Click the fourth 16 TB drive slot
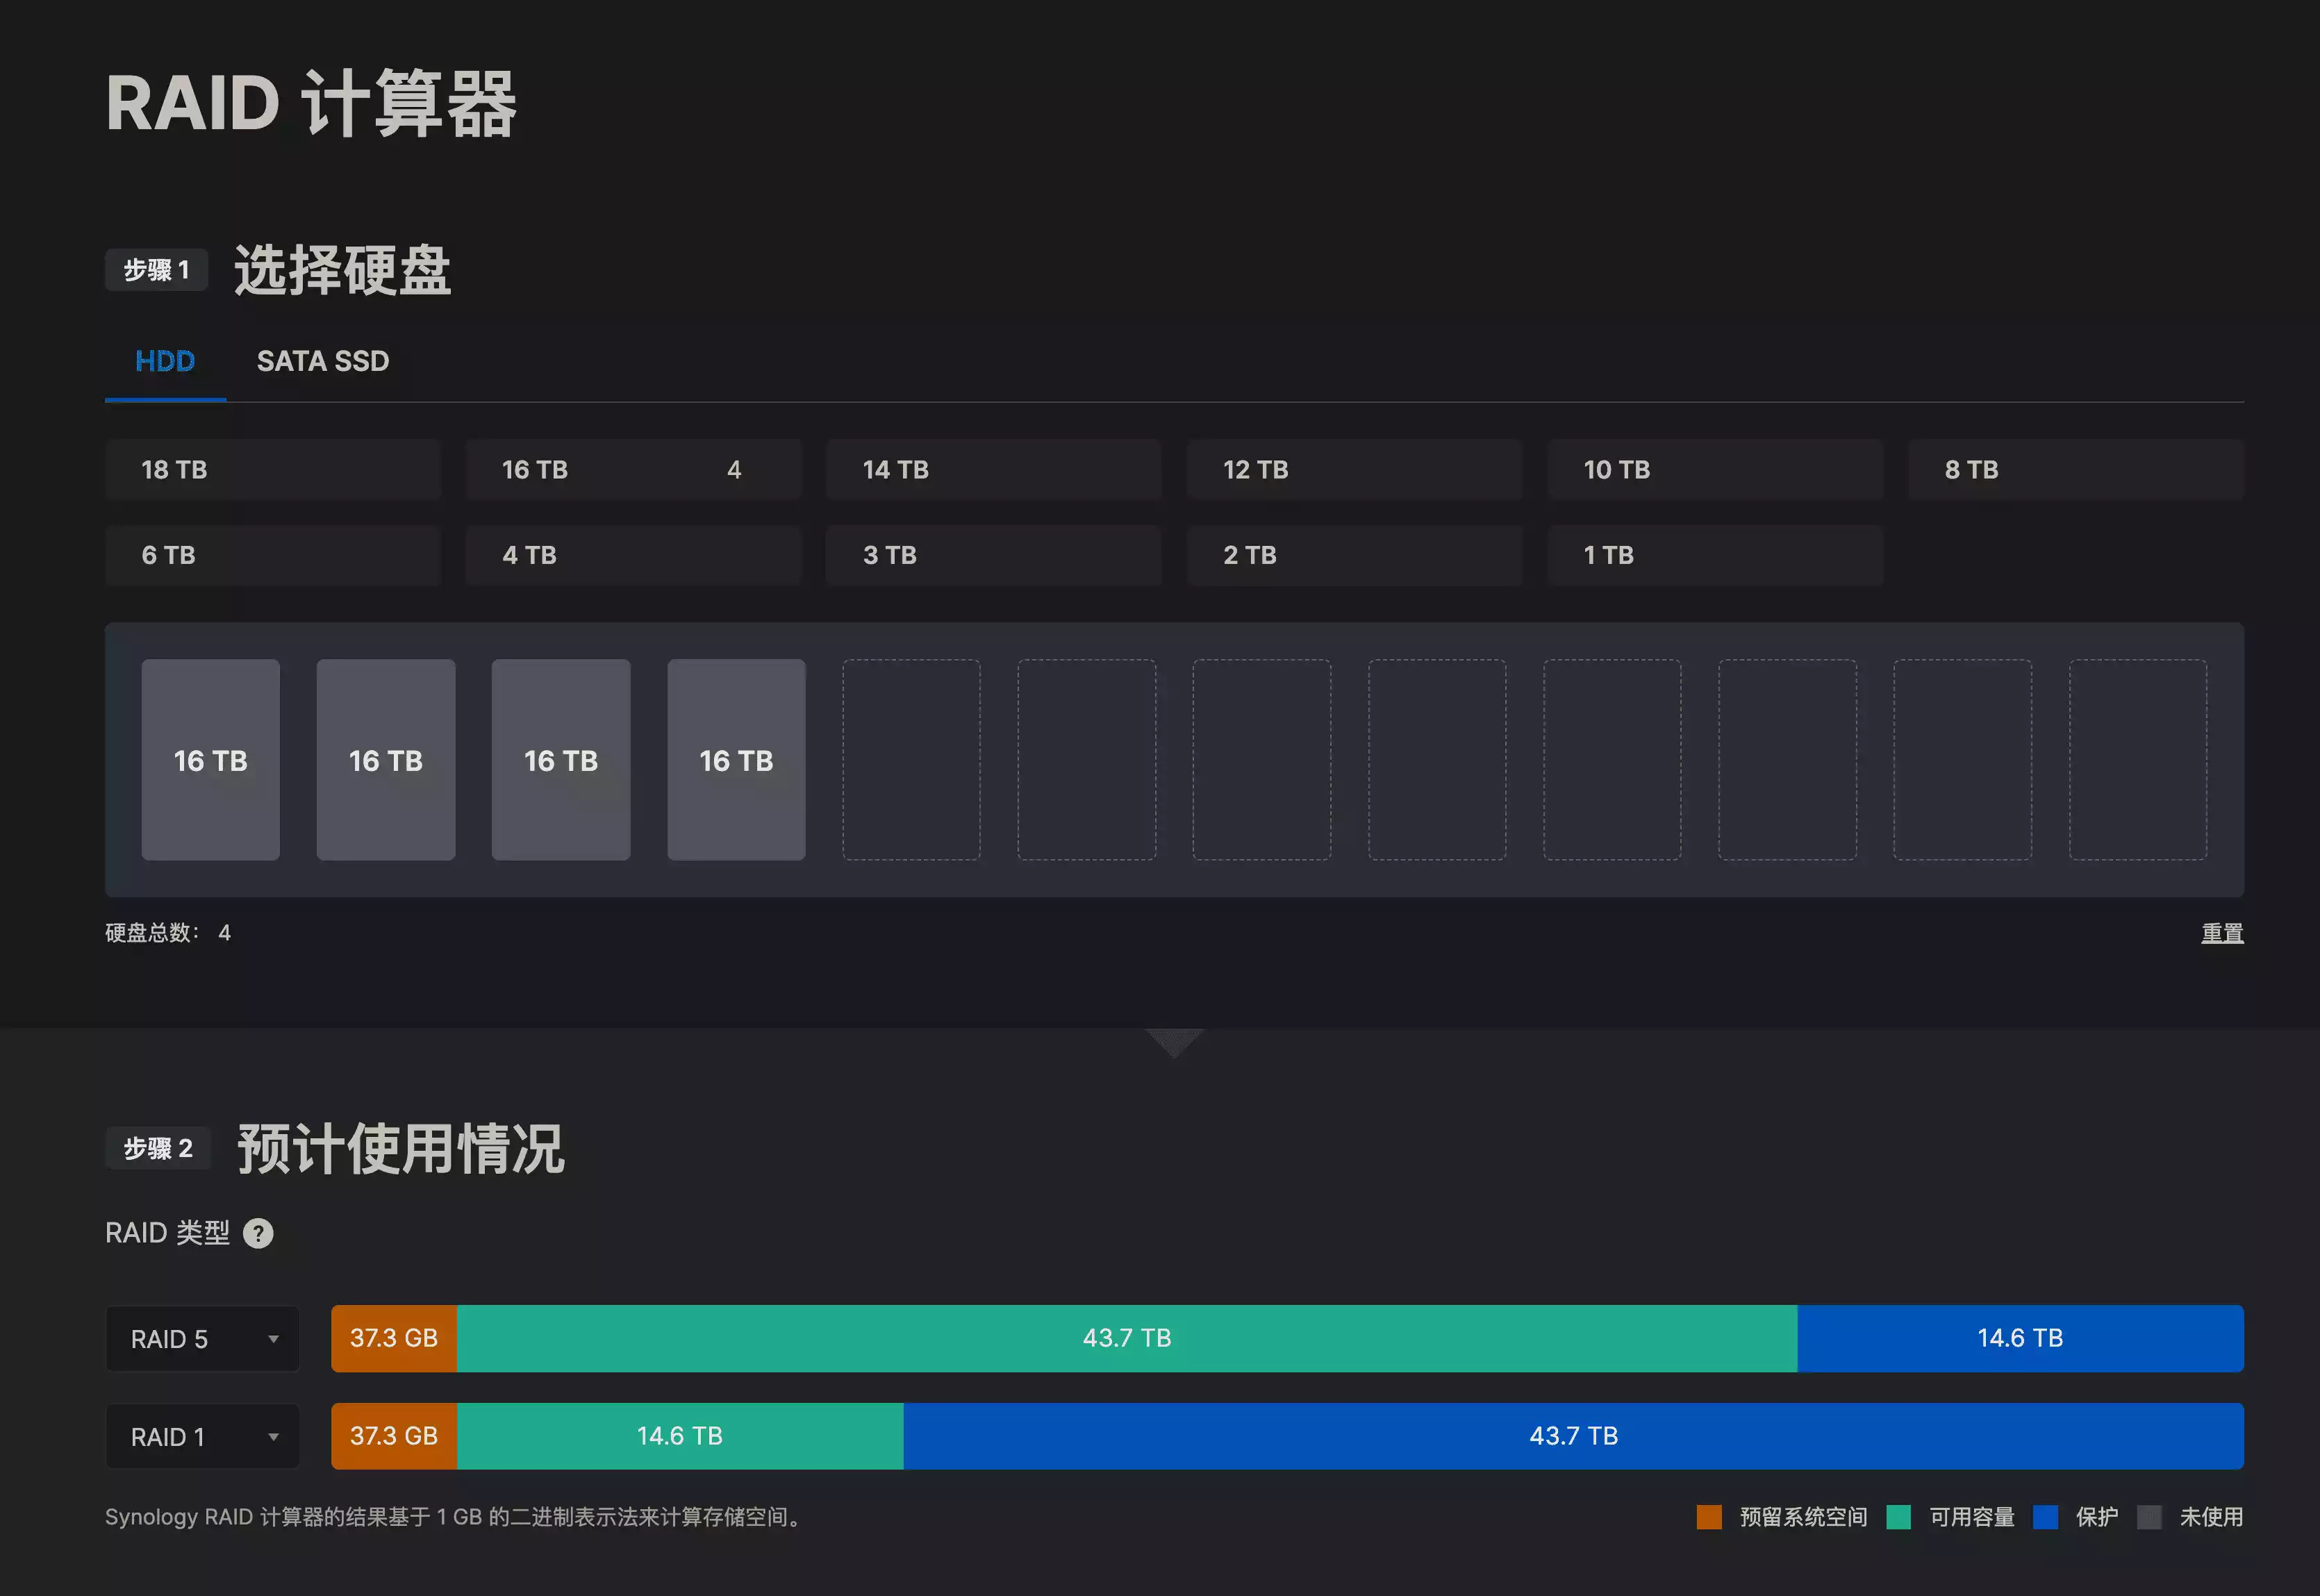Viewport: 2320px width, 1596px height. pyautogui.click(x=736, y=760)
